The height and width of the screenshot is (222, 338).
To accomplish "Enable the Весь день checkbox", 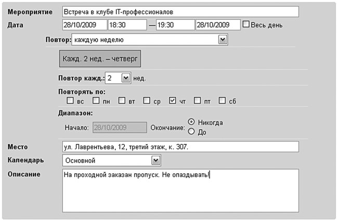I will tap(246, 24).
